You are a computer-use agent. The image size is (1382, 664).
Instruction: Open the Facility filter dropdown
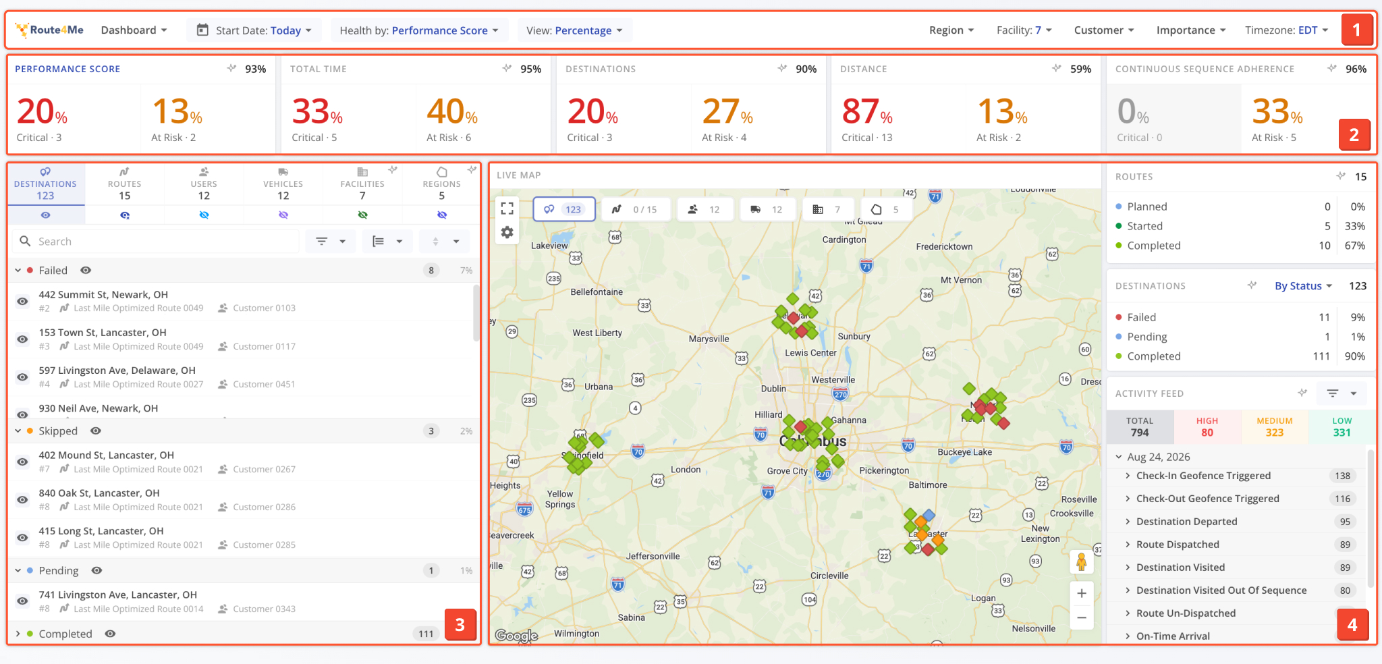(1024, 30)
